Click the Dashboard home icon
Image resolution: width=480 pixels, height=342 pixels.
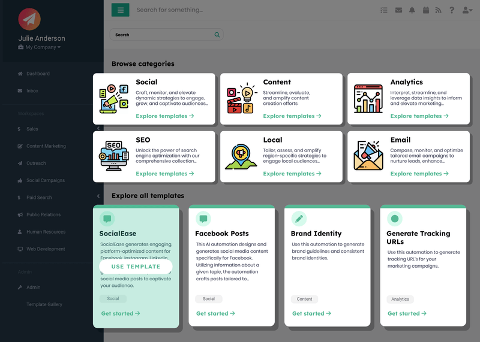[20, 74]
